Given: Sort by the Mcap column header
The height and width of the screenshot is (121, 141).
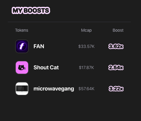Looking at the screenshot, I should 86,30.
